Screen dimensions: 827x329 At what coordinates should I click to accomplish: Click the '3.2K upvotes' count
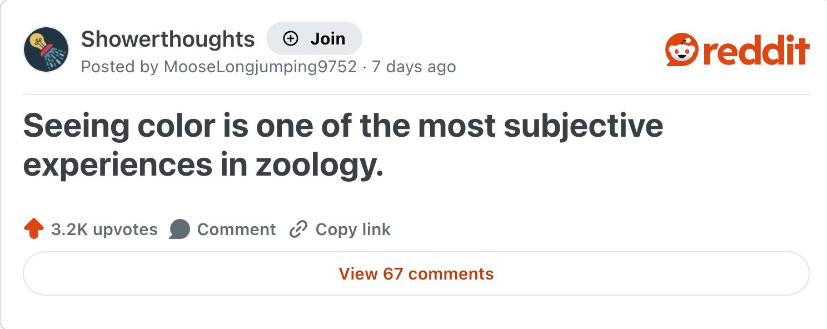(104, 230)
